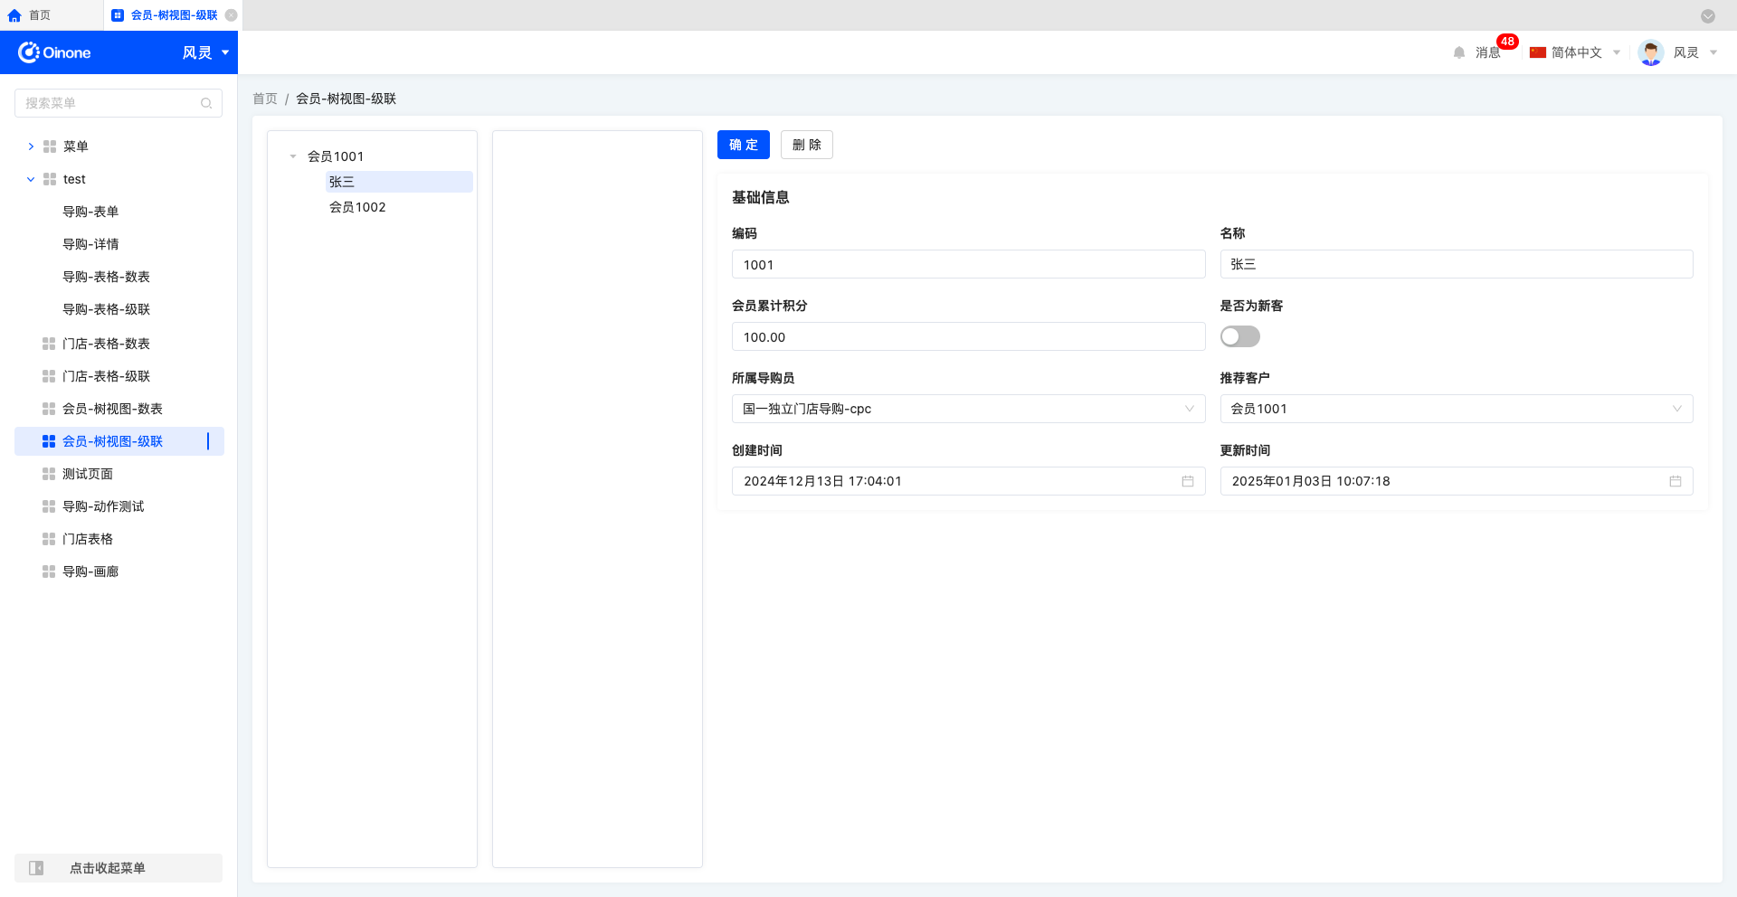Open 门店-表格-级联 menu item
This screenshot has width=1737, height=897.
(106, 376)
